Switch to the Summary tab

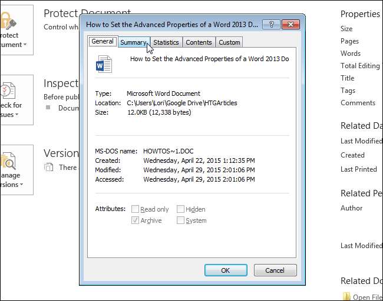(x=133, y=42)
